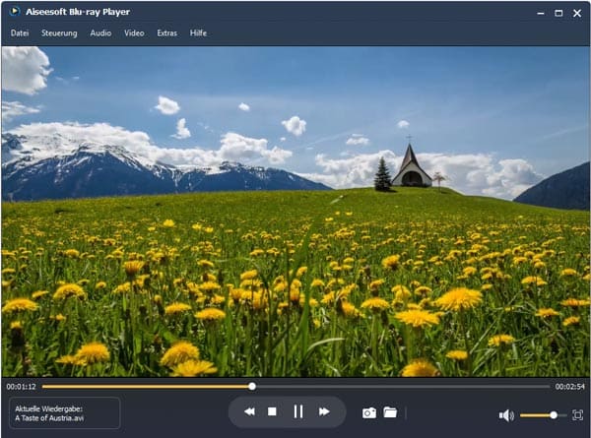Stop the video playback
Screen dimensions: 591x438
tap(273, 411)
